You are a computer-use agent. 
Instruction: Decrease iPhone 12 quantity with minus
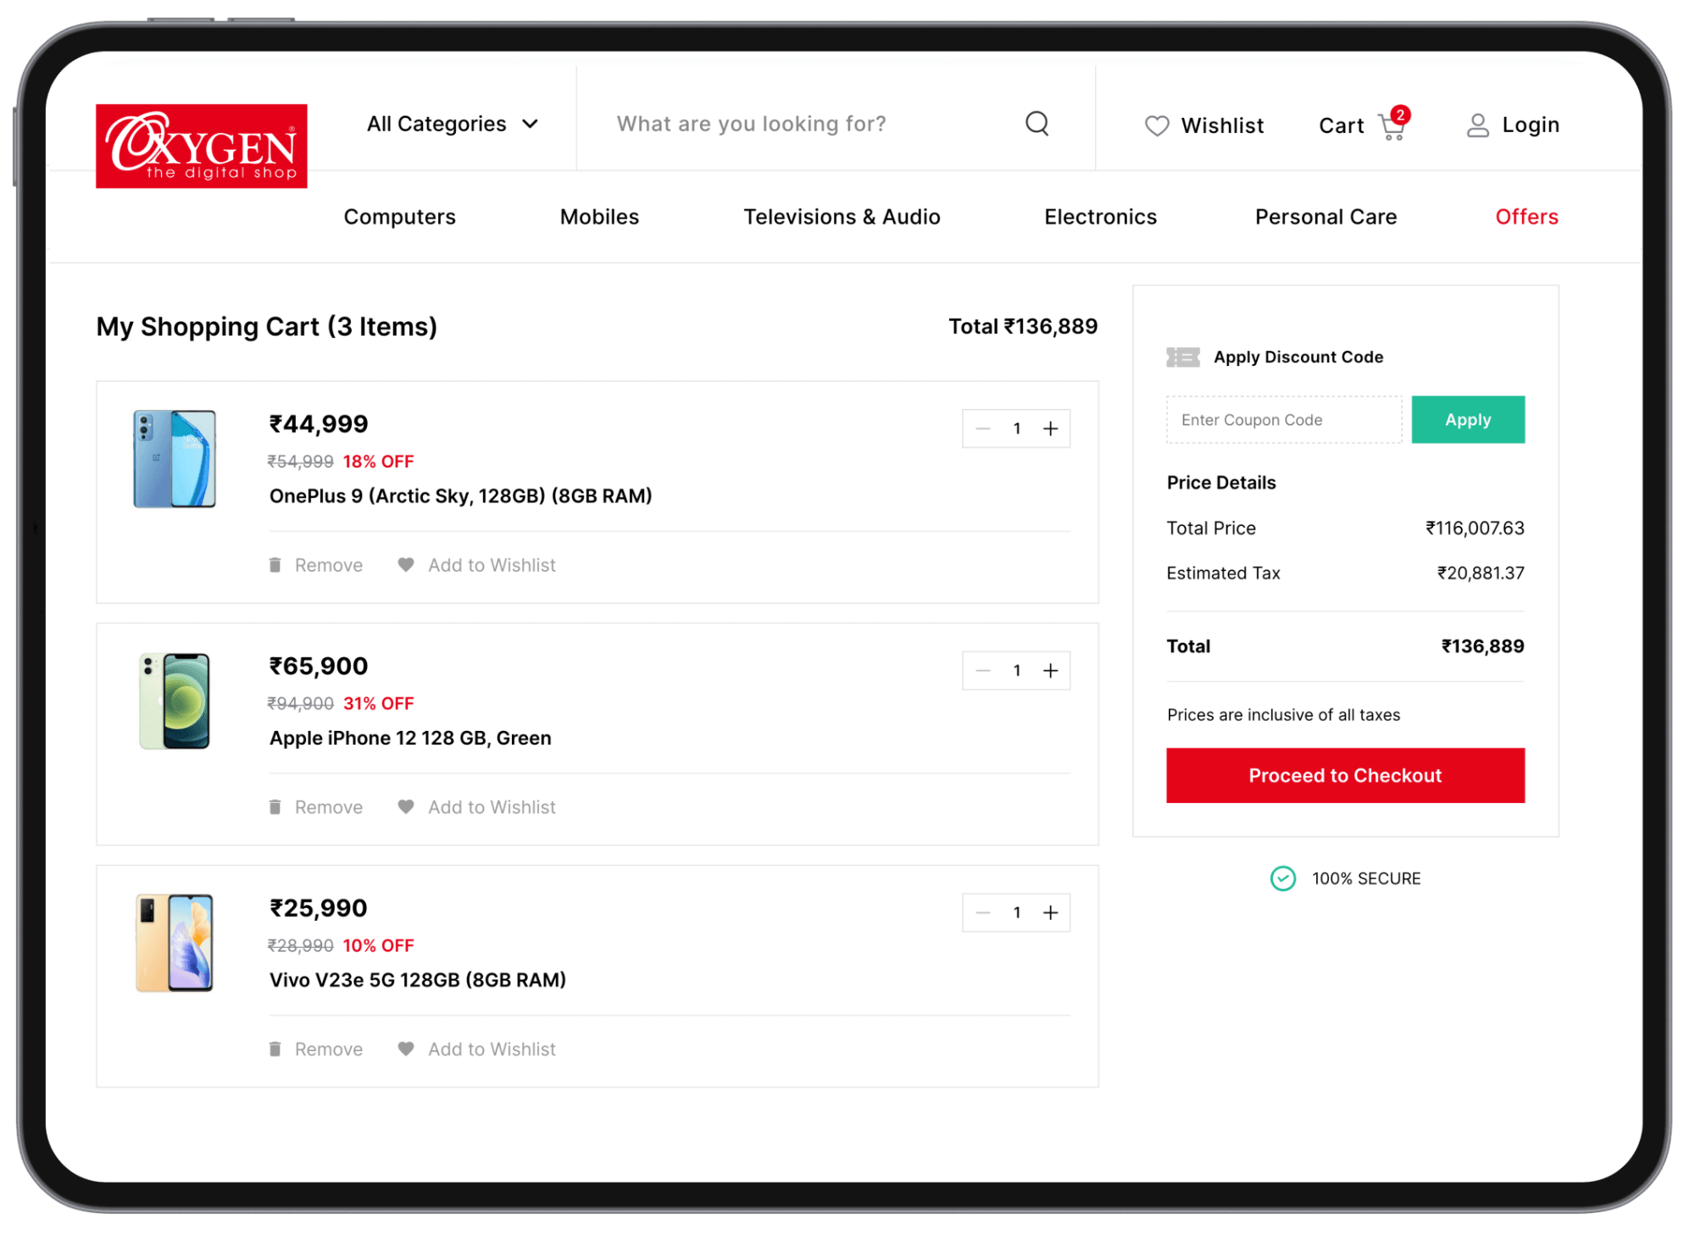[983, 671]
